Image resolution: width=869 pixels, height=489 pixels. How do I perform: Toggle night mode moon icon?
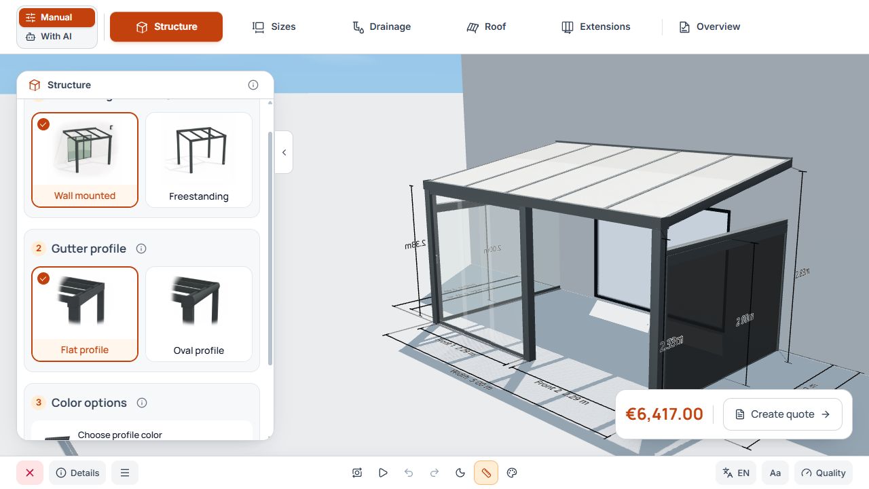pyautogui.click(x=460, y=473)
